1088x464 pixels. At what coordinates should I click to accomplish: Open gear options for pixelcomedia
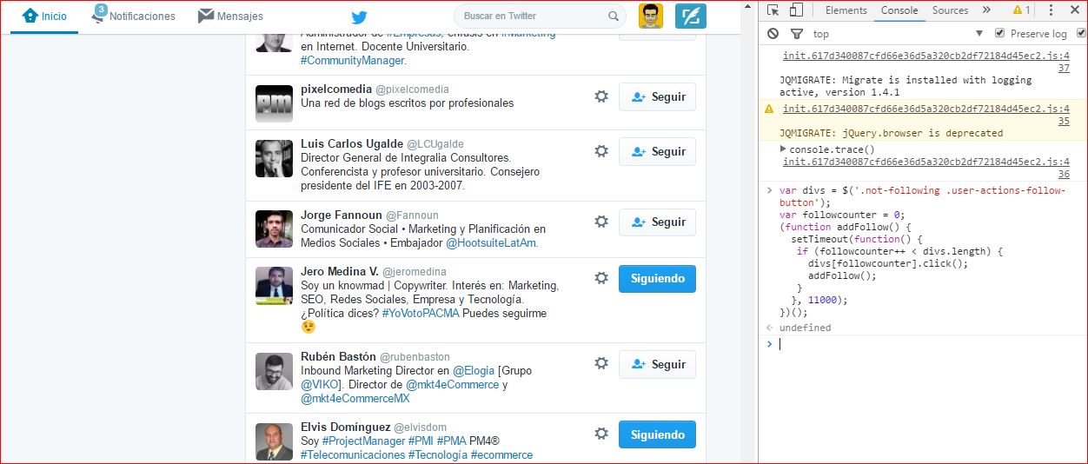coord(600,96)
